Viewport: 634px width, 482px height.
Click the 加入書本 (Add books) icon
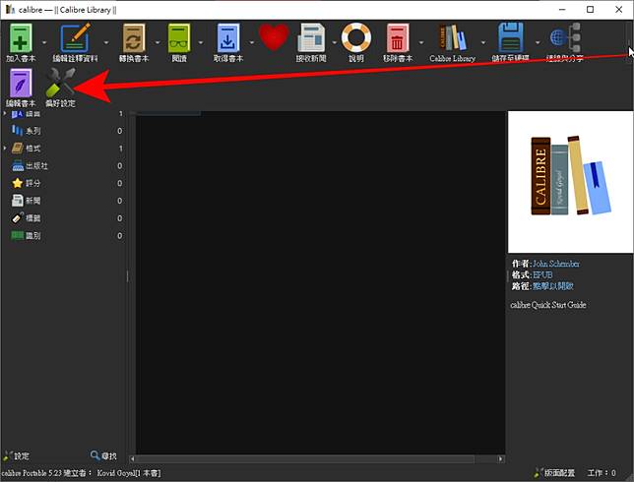(x=21, y=38)
